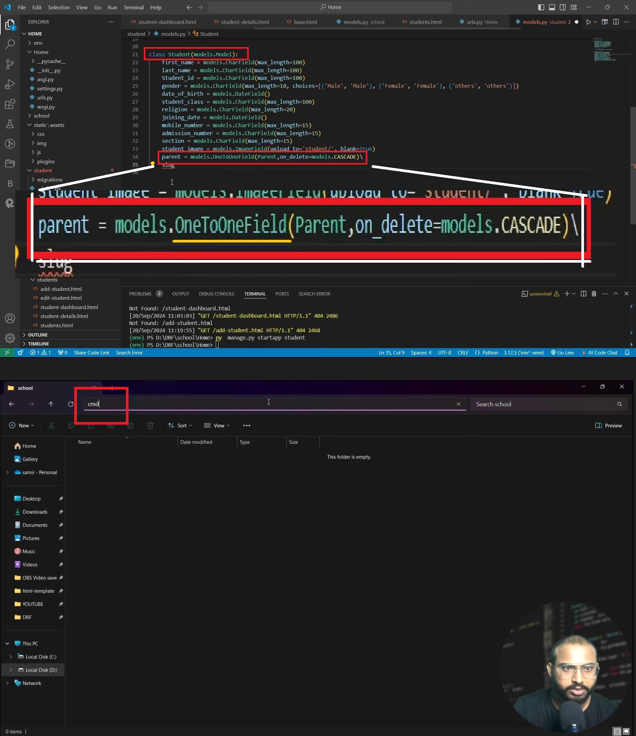Open the Terminal menu
Viewport: 636px width, 736px height.
click(133, 8)
